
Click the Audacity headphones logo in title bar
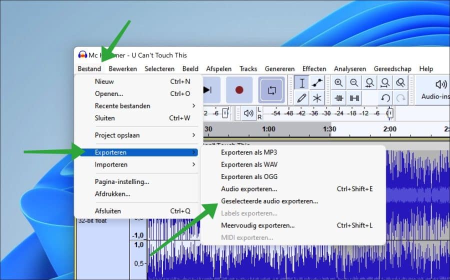(x=82, y=55)
